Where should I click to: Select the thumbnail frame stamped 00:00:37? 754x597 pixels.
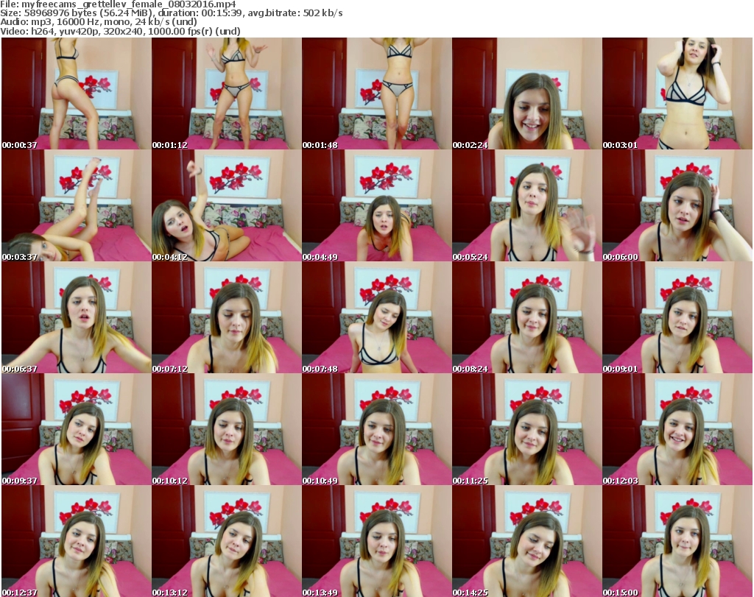pyautogui.click(x=77, y=93)
